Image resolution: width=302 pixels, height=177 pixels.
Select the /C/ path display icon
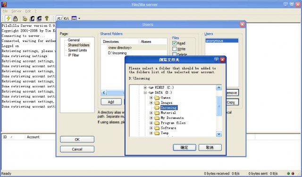[59, 18]
